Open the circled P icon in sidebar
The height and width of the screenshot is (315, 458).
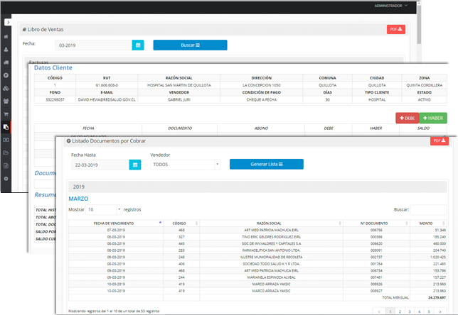pos(6,75)
